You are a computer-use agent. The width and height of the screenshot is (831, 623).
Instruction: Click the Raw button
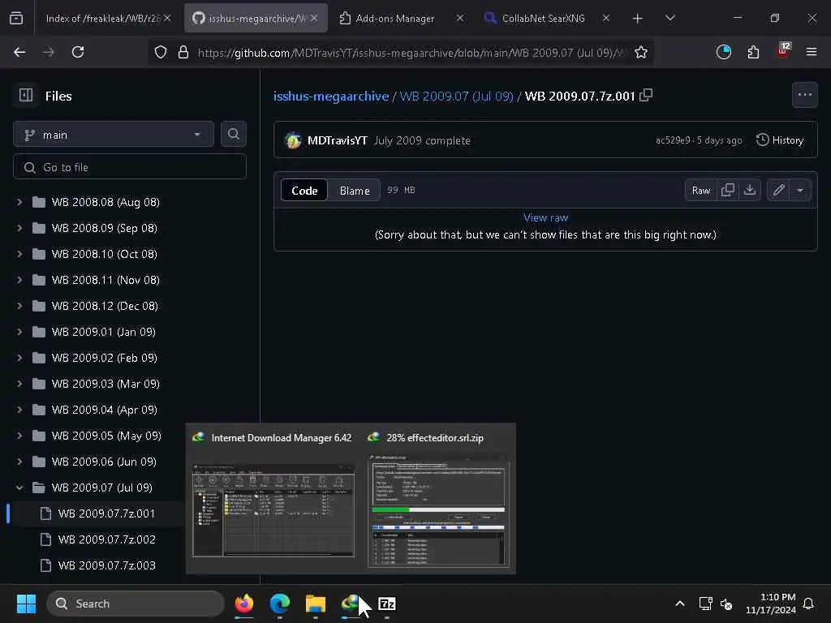(700, 190)
